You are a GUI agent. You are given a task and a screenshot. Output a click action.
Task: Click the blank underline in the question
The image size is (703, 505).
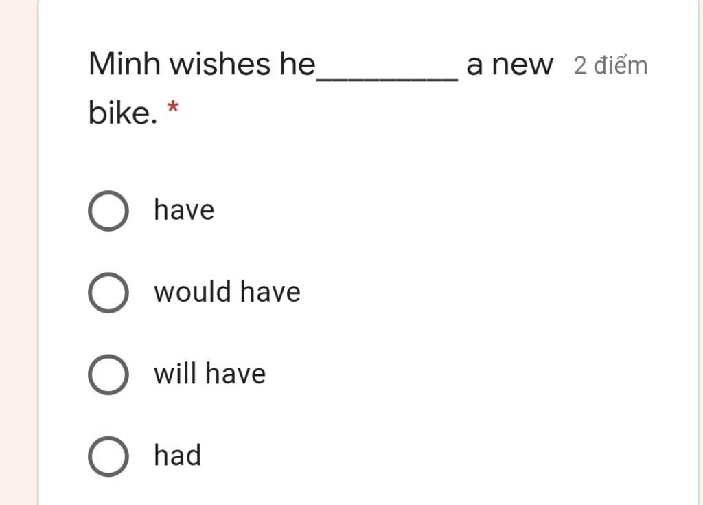pyautogui.click(x=387, y=79)
